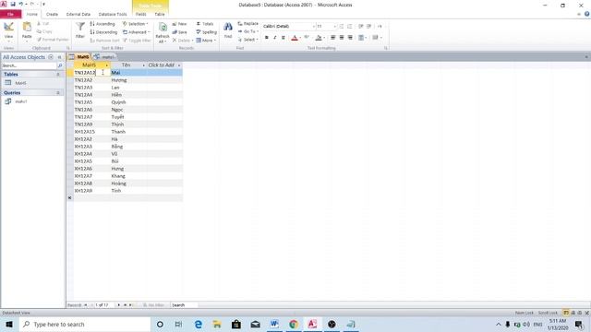Apply the background fill color

[x=319, y=38]
